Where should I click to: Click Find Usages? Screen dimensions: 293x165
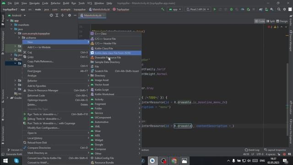[x=56, y=71]
